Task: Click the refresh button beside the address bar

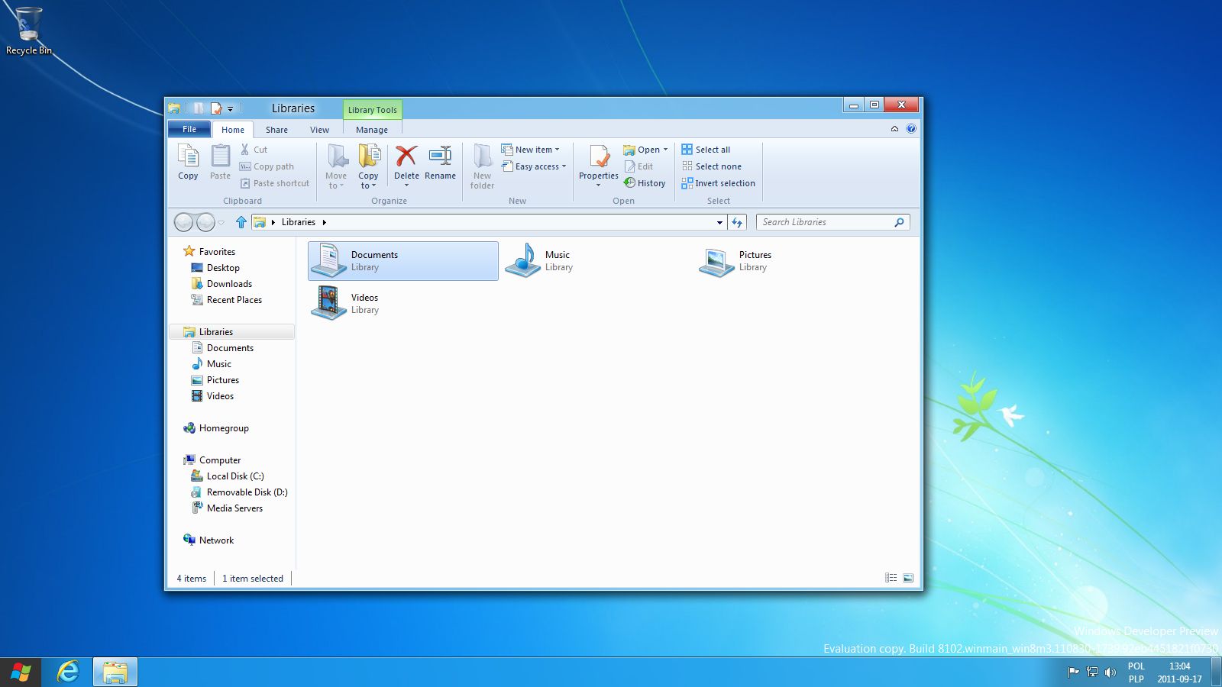Action: pos(737,222)
